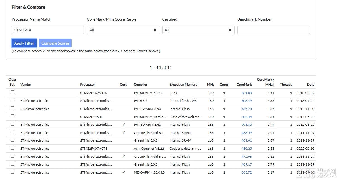Screen dimensions: 339x180
Task: Open the 565.73 CoreMark score link
Action: (x=247, y=109)
